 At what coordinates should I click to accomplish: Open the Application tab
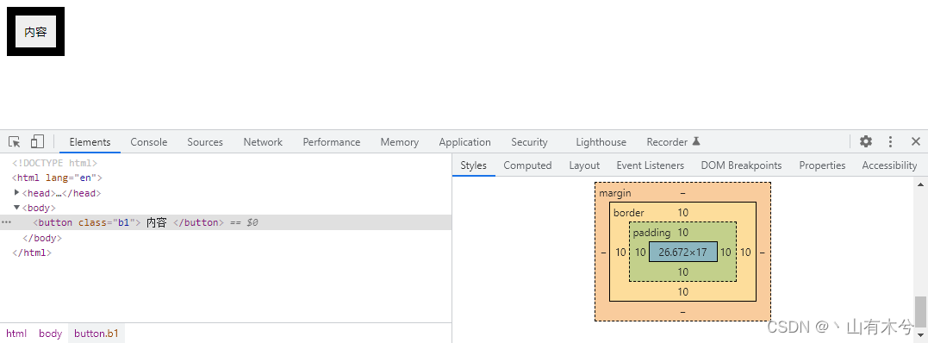tap(464, 142)
